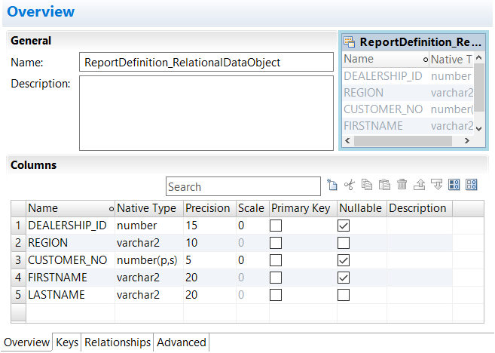Viewport: 495px width, 353px height.
Task: Click the Paste clipboard icon
Action: coord(384,185)
